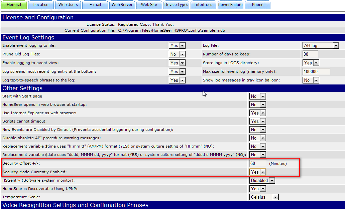The width and height of the screenshot is (345, 209).
Task: Click the Voice Recognition Settings header
Action: click(x=173, y=205)
